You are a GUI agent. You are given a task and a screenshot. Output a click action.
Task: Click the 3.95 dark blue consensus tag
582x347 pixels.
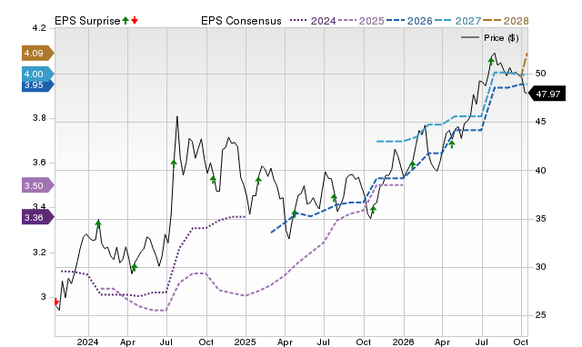[37, 85]
